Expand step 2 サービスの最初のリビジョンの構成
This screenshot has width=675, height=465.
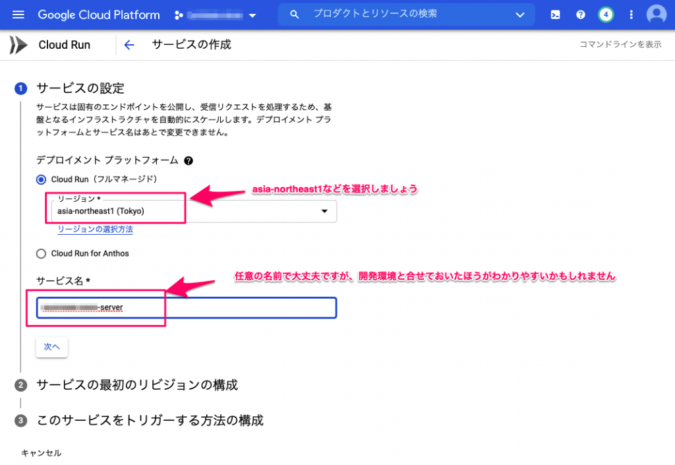click(137, 385)
